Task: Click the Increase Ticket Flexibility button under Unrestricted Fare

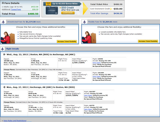Action: pos(67,41)
